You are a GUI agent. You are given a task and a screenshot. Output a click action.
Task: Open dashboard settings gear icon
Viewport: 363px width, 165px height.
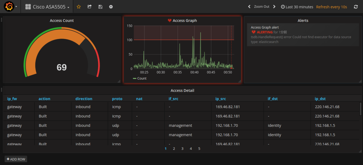click(111, 7)
